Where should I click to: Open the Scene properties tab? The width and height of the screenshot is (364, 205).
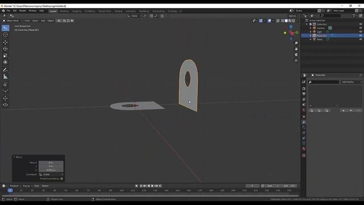pos(304,105)
